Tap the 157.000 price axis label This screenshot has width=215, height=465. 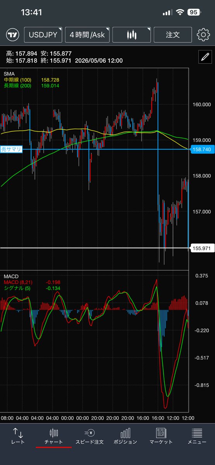click(x=201, y=212)
